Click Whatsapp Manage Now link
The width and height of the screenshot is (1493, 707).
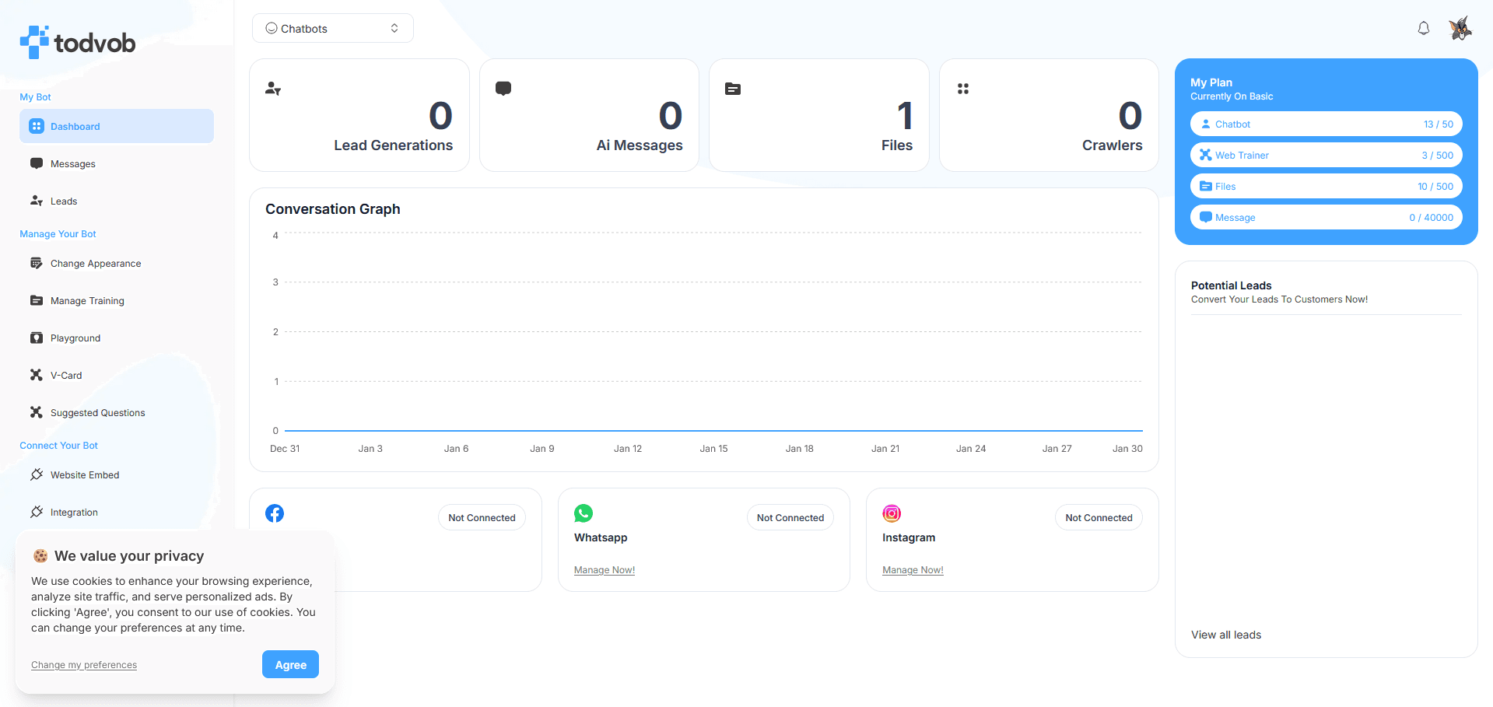[x=605, y=570]
